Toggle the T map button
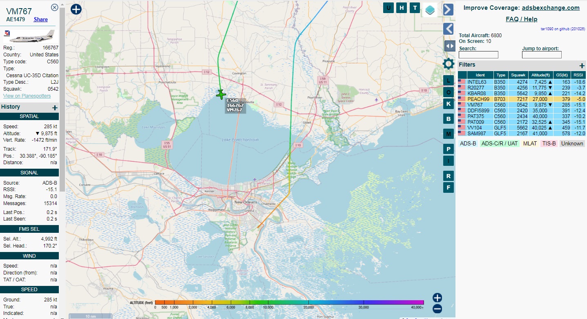The width and height of the screenshot is (587, 319). 415,7
